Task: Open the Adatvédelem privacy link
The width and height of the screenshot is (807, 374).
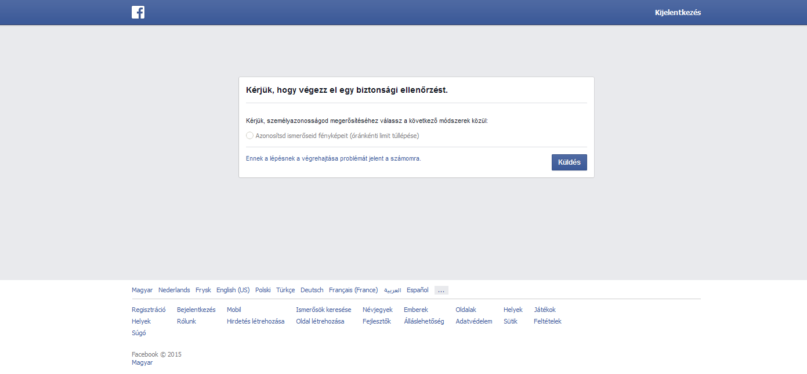Action: point(473,321)
